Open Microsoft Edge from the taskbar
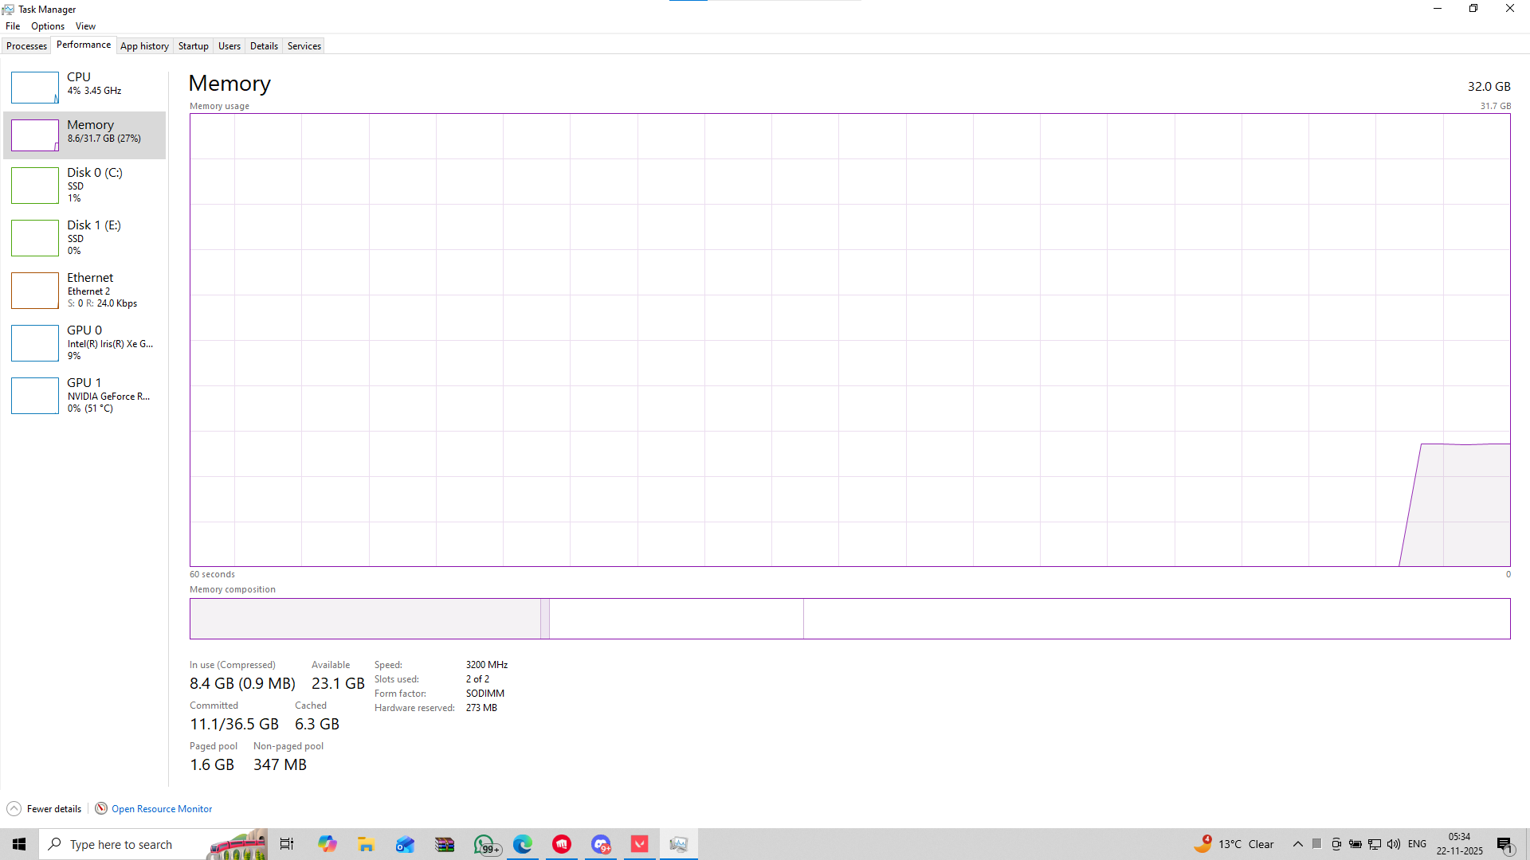Screen dimensions: 1530x860 [523, 844]
